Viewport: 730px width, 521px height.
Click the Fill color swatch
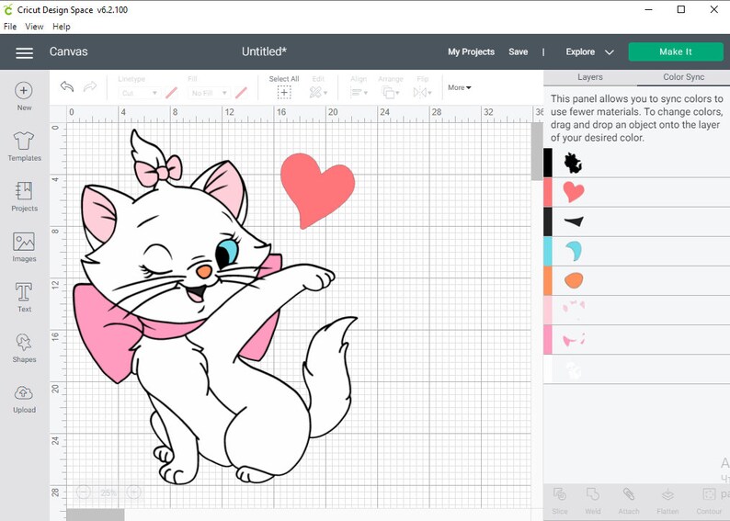point(241,93)
